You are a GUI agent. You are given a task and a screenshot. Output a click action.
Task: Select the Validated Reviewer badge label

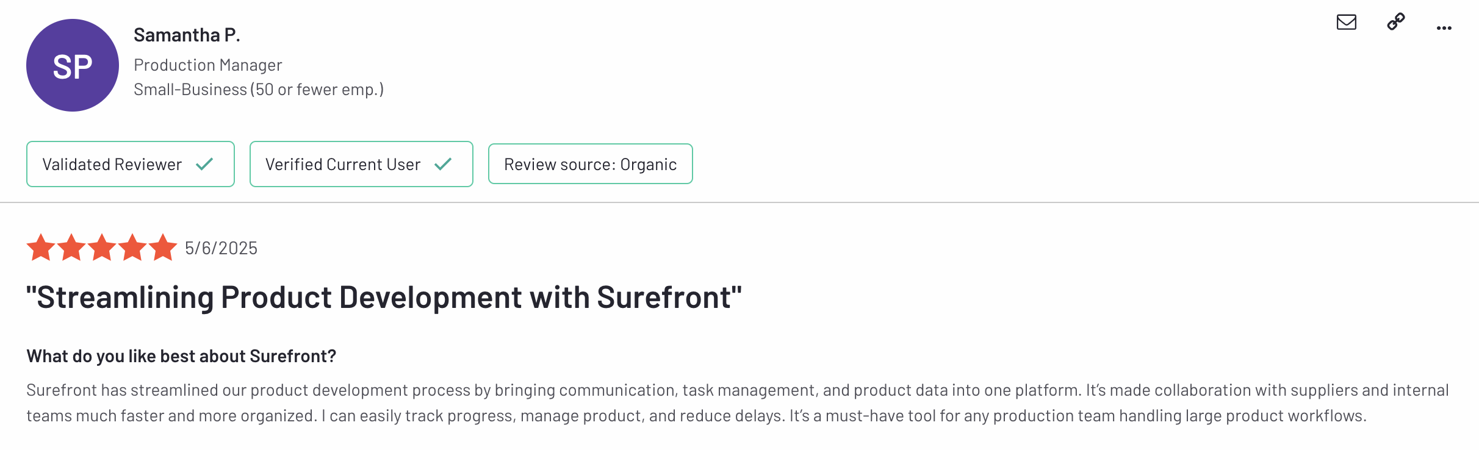[x=112, y=165]
